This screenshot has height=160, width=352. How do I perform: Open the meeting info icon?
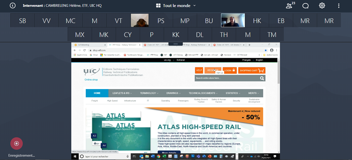pos(12,6)
